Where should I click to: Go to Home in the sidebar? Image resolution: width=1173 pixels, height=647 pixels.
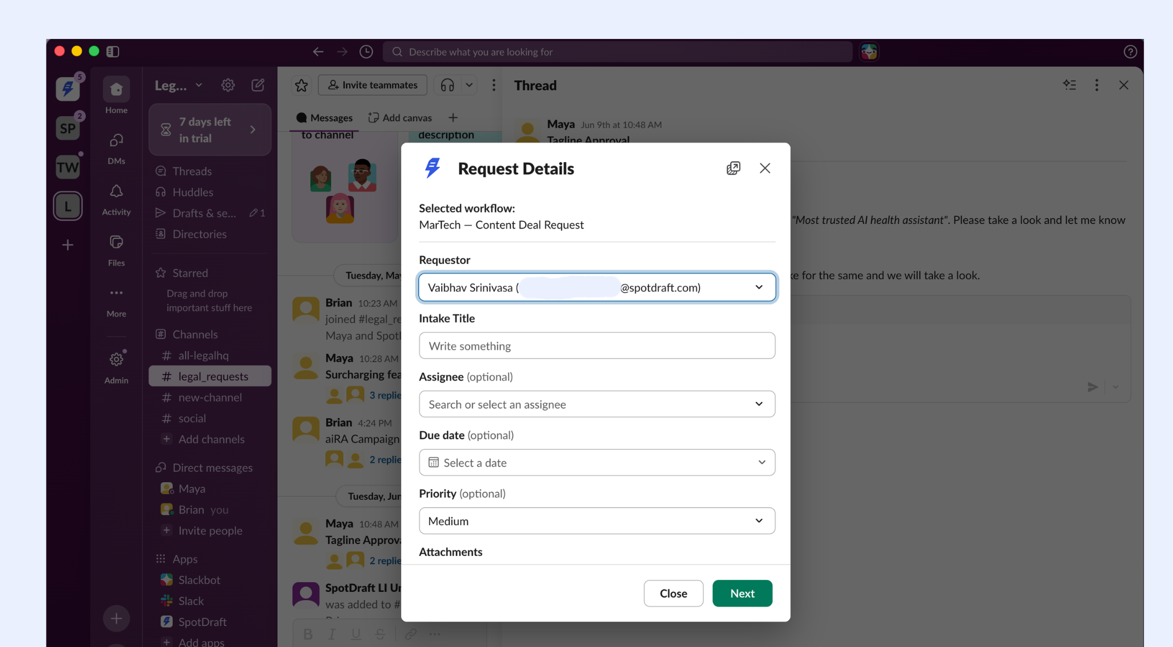pyautogui.click(x=116, y=96)
